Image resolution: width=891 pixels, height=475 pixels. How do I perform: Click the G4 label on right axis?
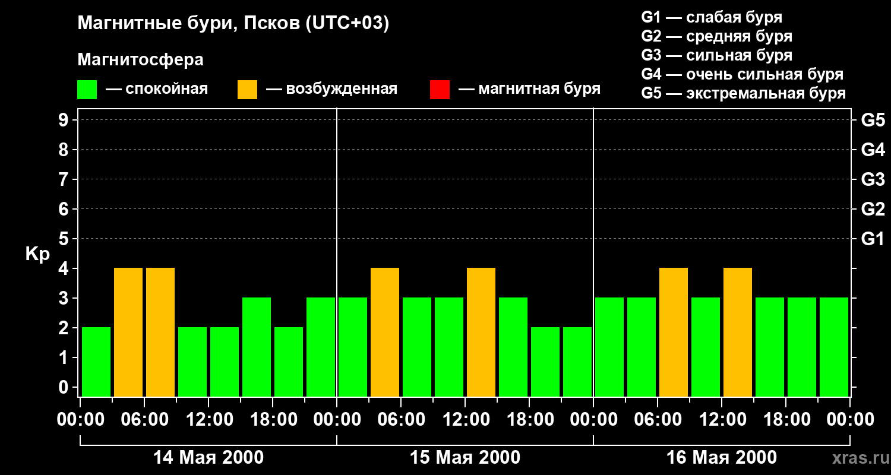pos(873,150)
